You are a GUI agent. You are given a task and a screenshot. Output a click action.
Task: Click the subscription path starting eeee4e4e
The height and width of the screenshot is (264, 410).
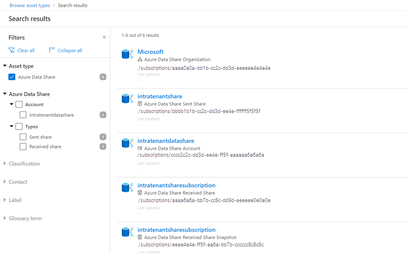point(201,245)
